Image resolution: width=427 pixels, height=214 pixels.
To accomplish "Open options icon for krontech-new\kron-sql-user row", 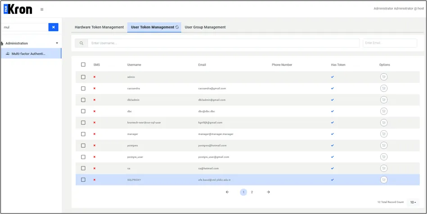I will [x=384, y=123].
